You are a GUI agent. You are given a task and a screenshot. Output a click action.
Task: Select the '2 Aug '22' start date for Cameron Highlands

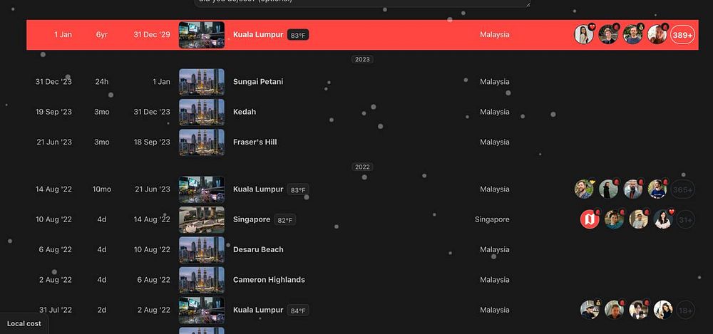tap(56, 280)
